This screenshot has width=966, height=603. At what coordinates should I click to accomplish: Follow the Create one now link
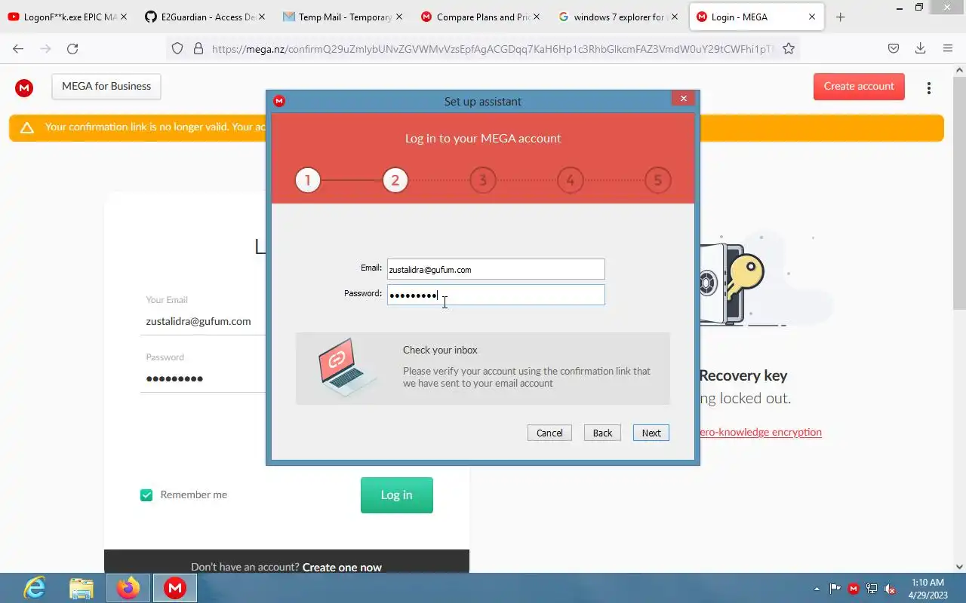[x=342, y=568]
